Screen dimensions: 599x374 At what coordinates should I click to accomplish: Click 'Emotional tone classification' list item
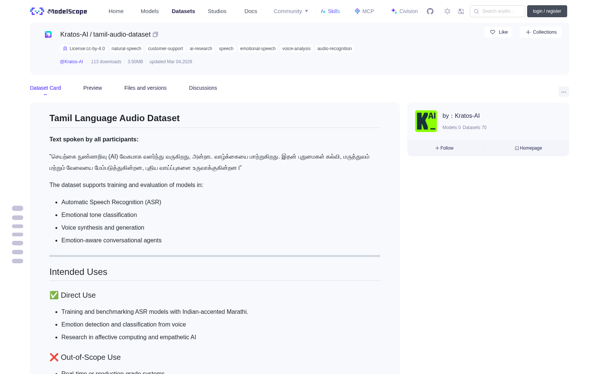[x=99, y=215]
